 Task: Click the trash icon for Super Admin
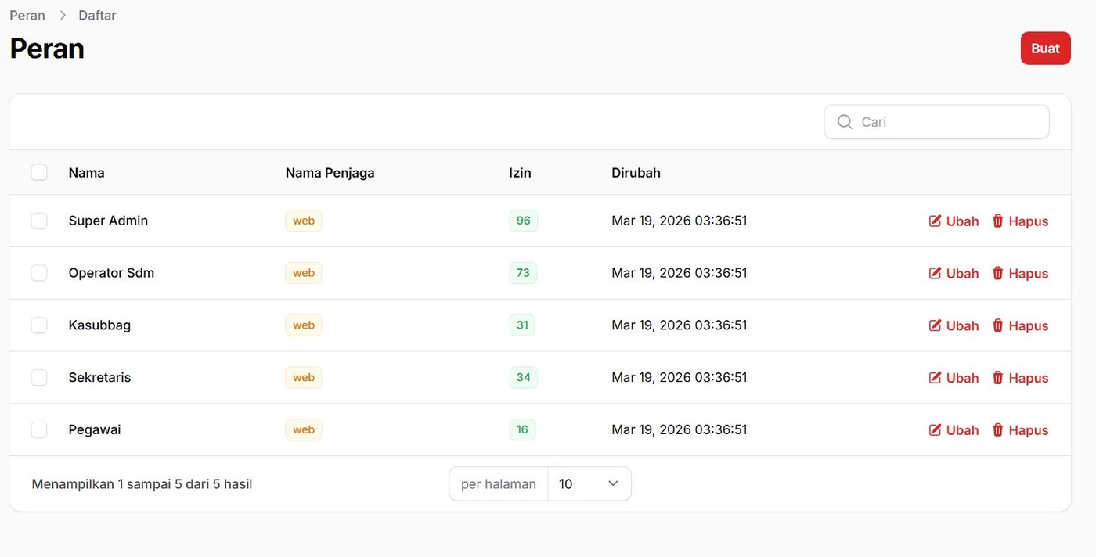[x=998, y=221]
